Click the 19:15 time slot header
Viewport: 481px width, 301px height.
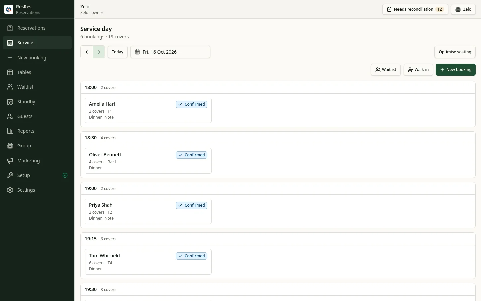pos(278,239)
